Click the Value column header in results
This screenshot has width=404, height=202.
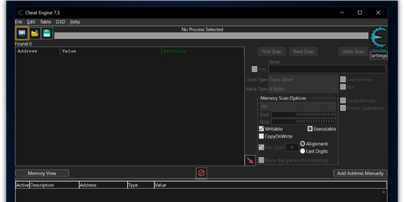(x=111, y=51)
